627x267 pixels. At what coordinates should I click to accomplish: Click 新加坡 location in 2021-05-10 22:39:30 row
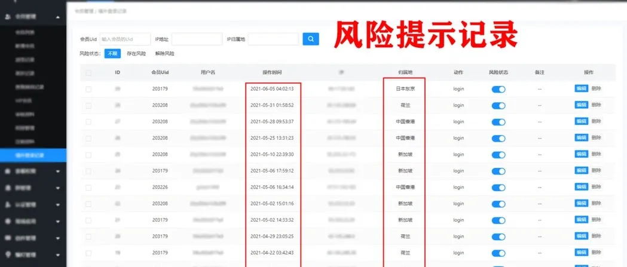[405, 155]
